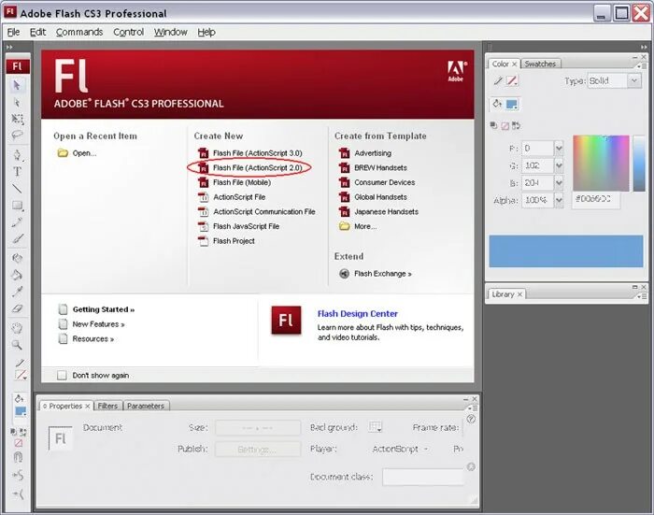Screen dimensions: 654x515
Task: Check the Don't show again box
Action: (62, 375)
